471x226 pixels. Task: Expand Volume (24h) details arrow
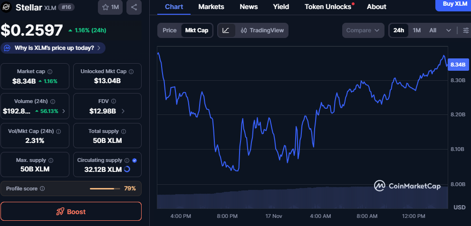(x=64, y=111)
